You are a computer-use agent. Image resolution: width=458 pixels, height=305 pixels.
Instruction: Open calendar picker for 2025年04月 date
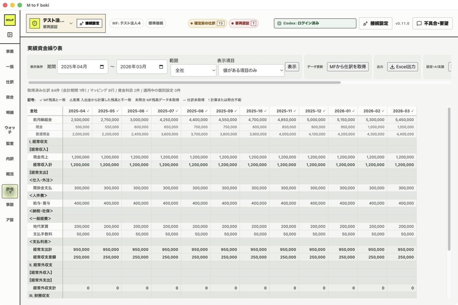click(x=102, y=67)
